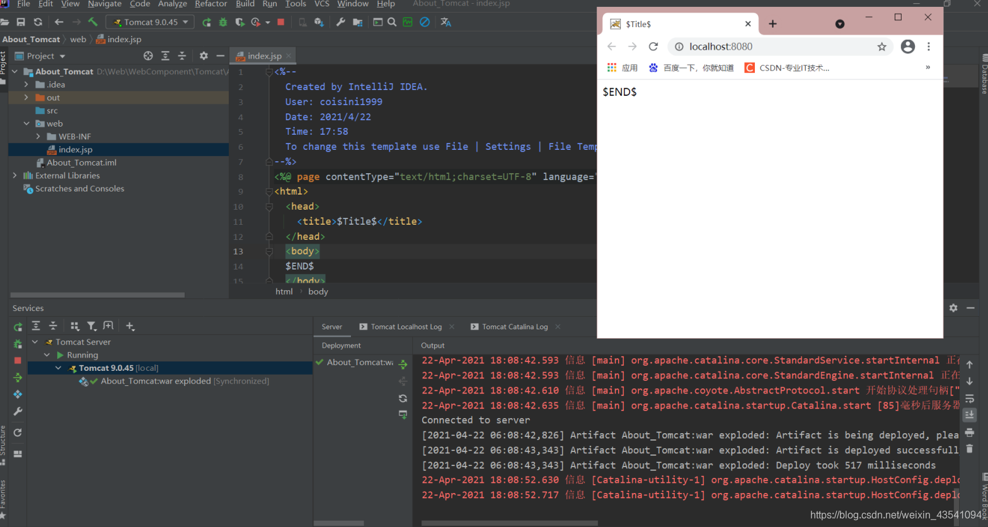
Task: Click Group By icon in Services toolbar
Action: click(x=74, y=326)
